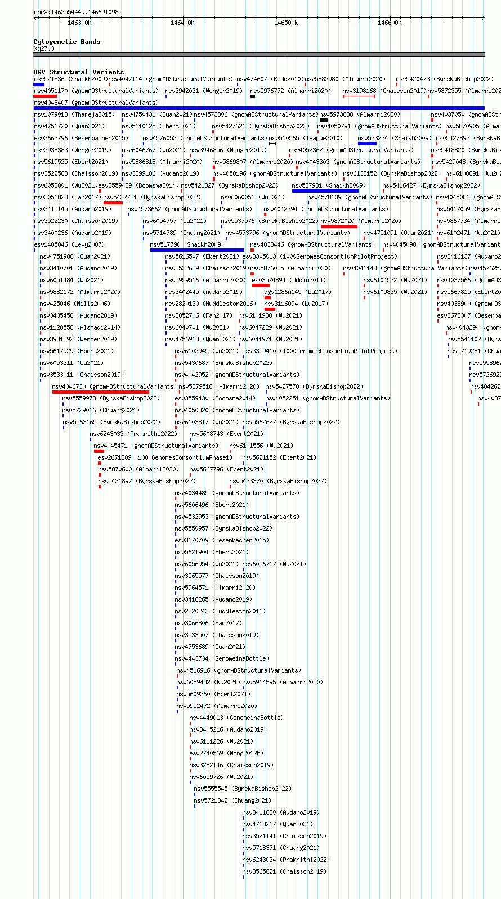Screen dimensions: 501x899
Task: Open esv3359410 (1000GenomesConsortiumPilotProject) variant
Action: coord(320,351)
